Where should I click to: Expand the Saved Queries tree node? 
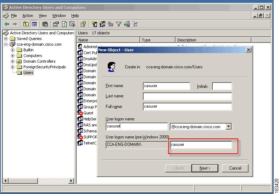(6, 39)
